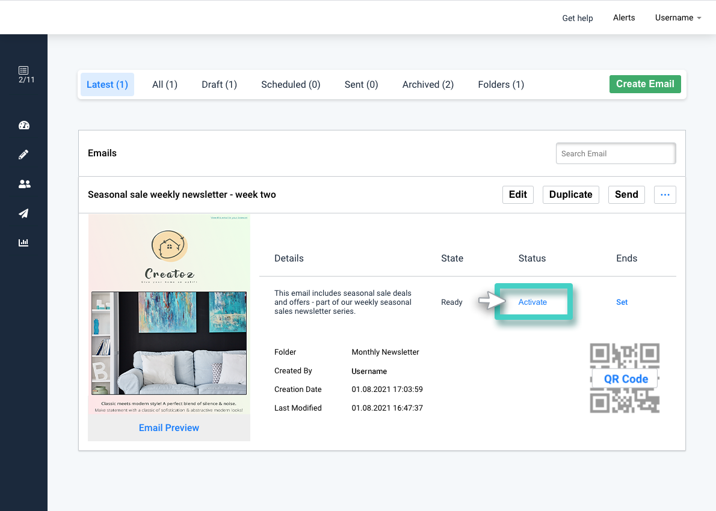Switch to the Folders (1) tab
Screen dimensions: 716x511
pyautogui.click(x=501, y=84)
